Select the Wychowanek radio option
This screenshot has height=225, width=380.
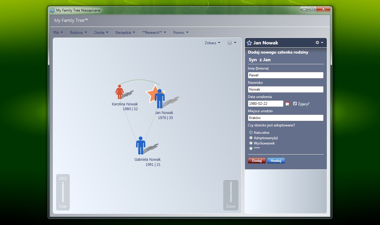pos(251,143)
